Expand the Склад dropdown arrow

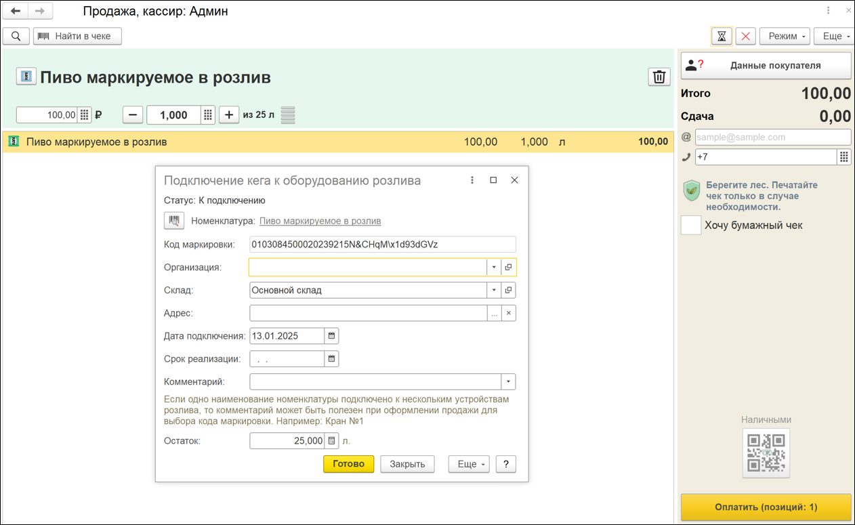tap(494, 291)
